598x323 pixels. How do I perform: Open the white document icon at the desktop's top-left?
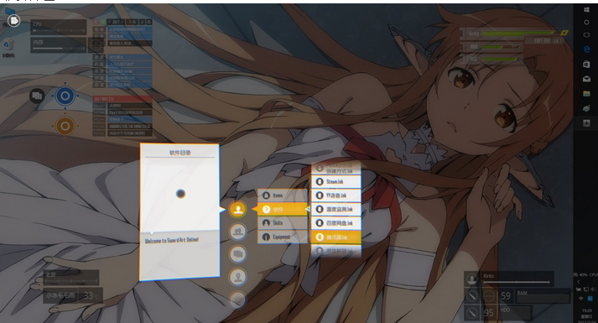[13, 21]
